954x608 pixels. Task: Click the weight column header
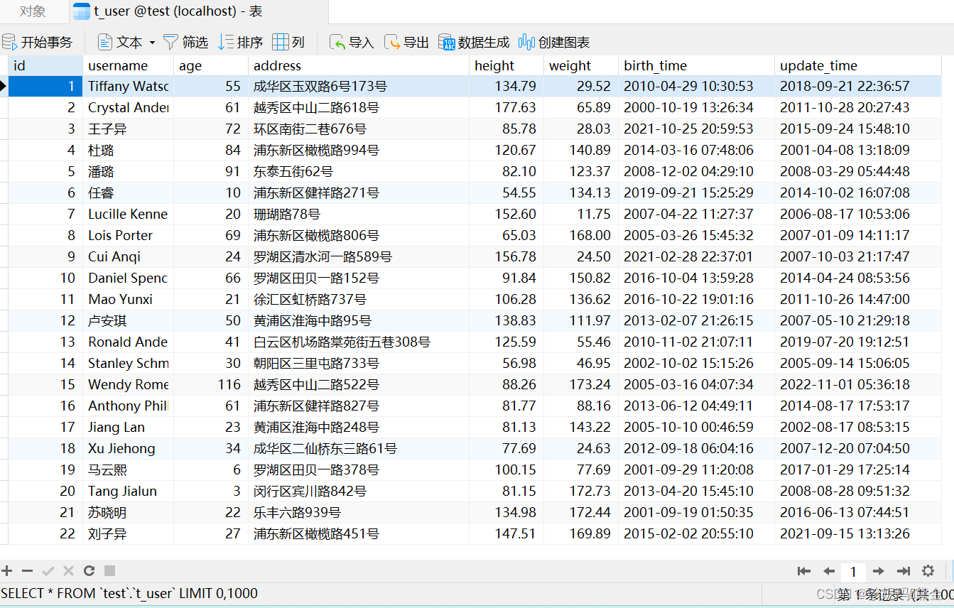(x=581, y=65)
